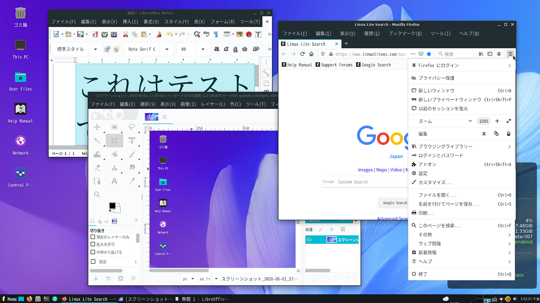Switch to Linux Lite Search tab

point(310,44)
